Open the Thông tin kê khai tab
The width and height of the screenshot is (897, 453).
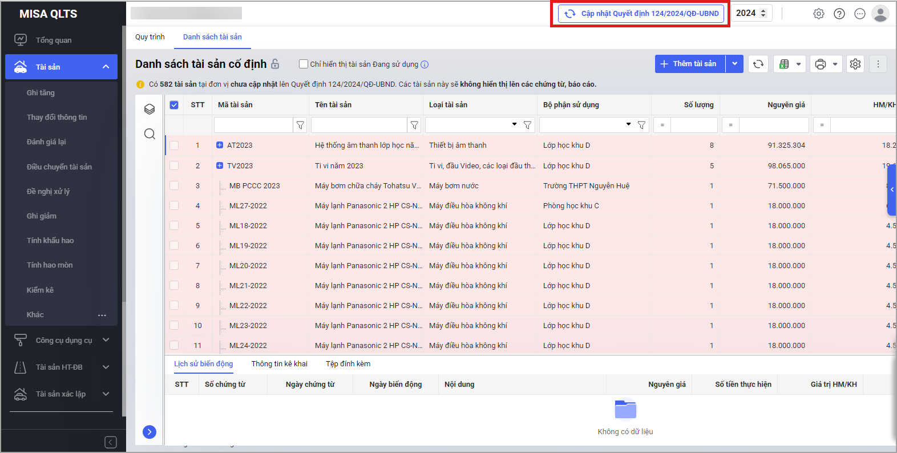point(279,363)
